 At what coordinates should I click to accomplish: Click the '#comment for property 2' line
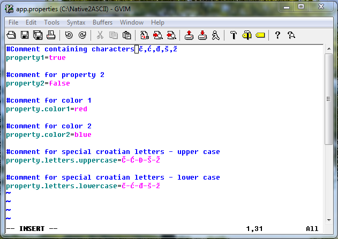click(55, 75)
